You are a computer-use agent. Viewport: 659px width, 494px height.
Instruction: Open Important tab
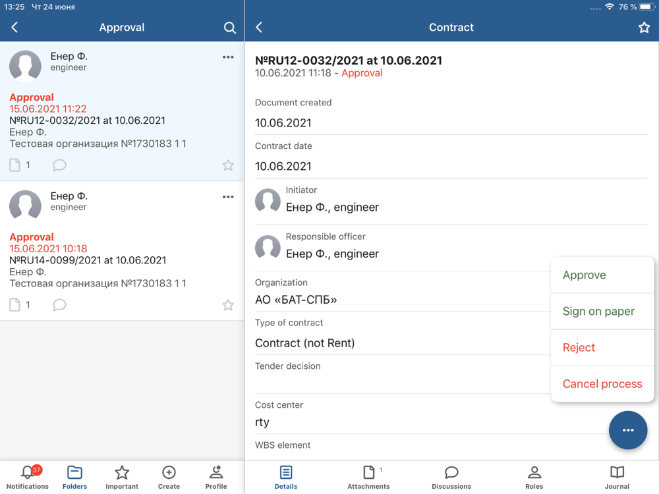(122, 478)
